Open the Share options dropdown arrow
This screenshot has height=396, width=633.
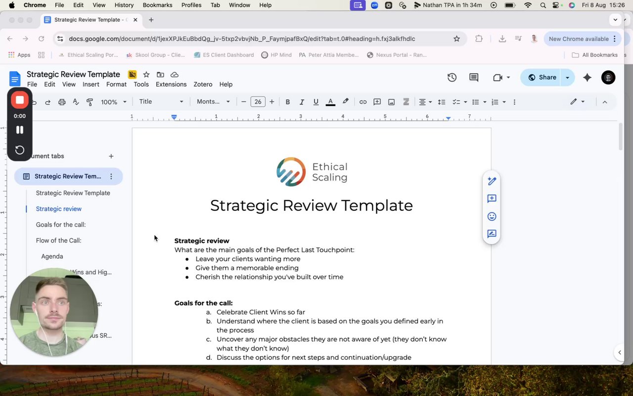click(568, 77)
